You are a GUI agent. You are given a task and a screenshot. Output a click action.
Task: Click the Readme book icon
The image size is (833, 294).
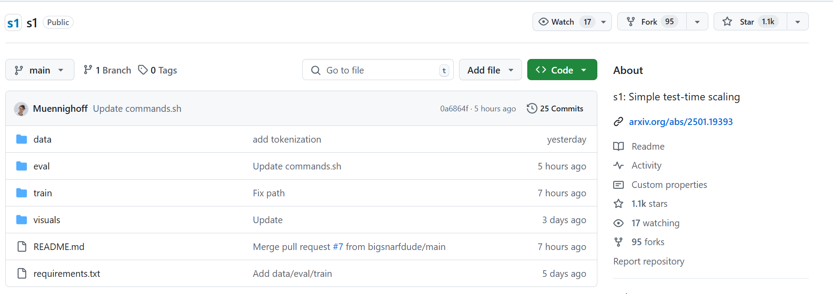tap(618, 146)
